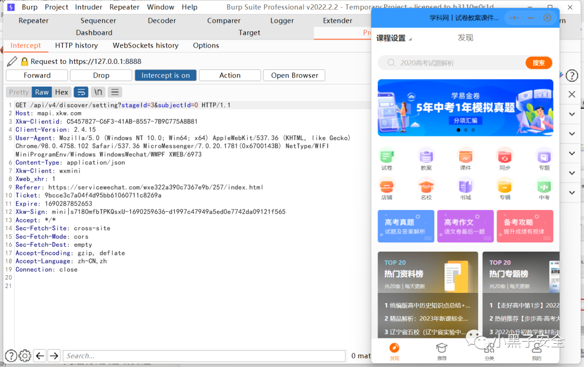The width and height of the screenshot is (584, 367).
Task: Open the Dashboard tab
Action: 94,33
